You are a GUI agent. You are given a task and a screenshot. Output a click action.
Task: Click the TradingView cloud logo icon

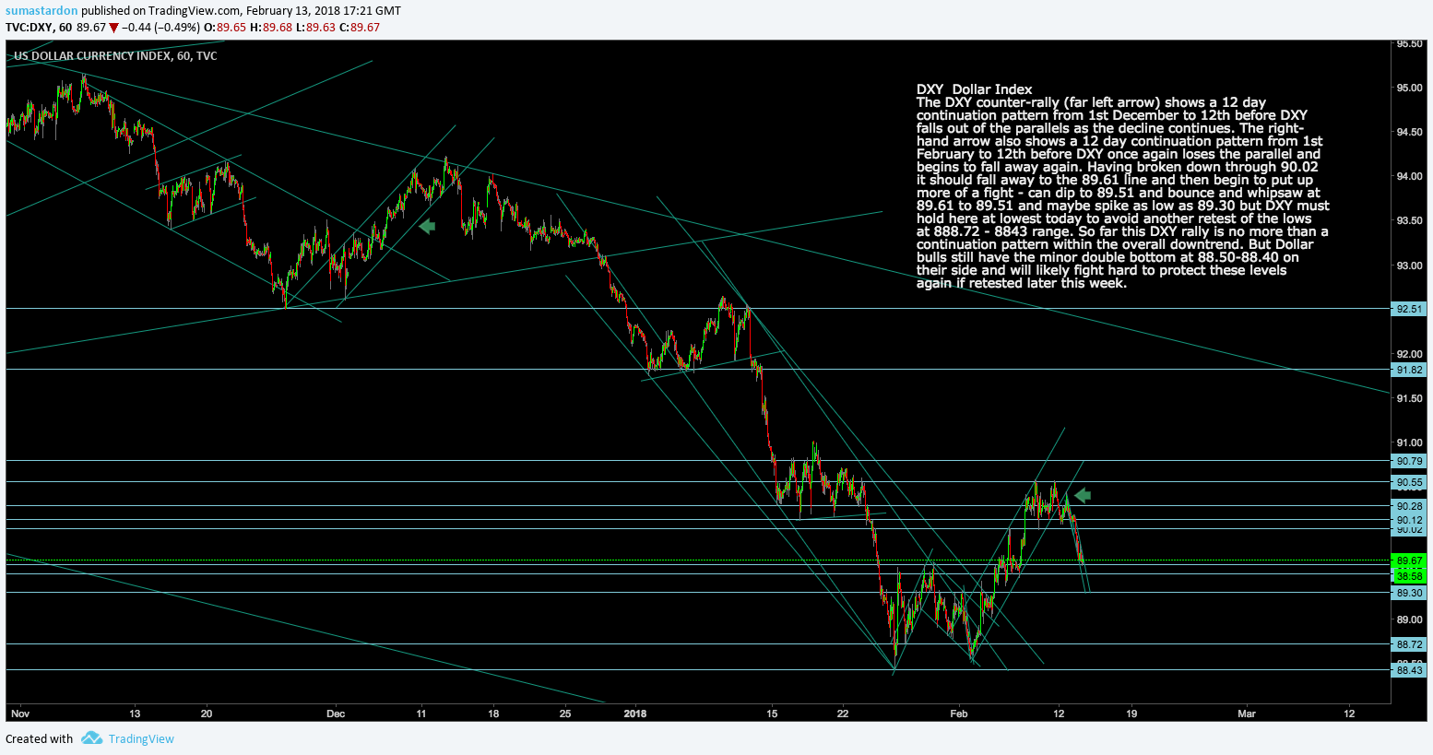90,738
